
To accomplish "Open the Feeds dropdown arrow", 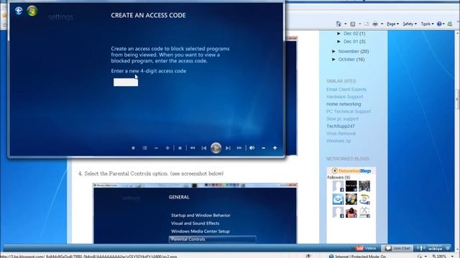I will click(x=359, y=24).
